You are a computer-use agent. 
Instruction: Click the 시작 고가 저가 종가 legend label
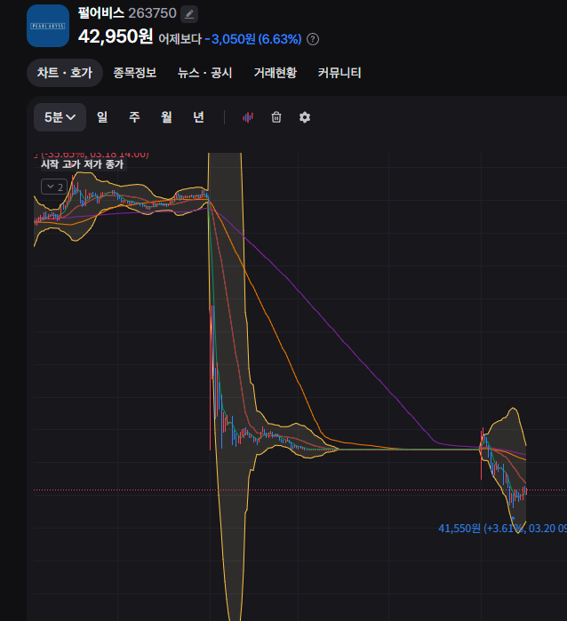point(83,164)
